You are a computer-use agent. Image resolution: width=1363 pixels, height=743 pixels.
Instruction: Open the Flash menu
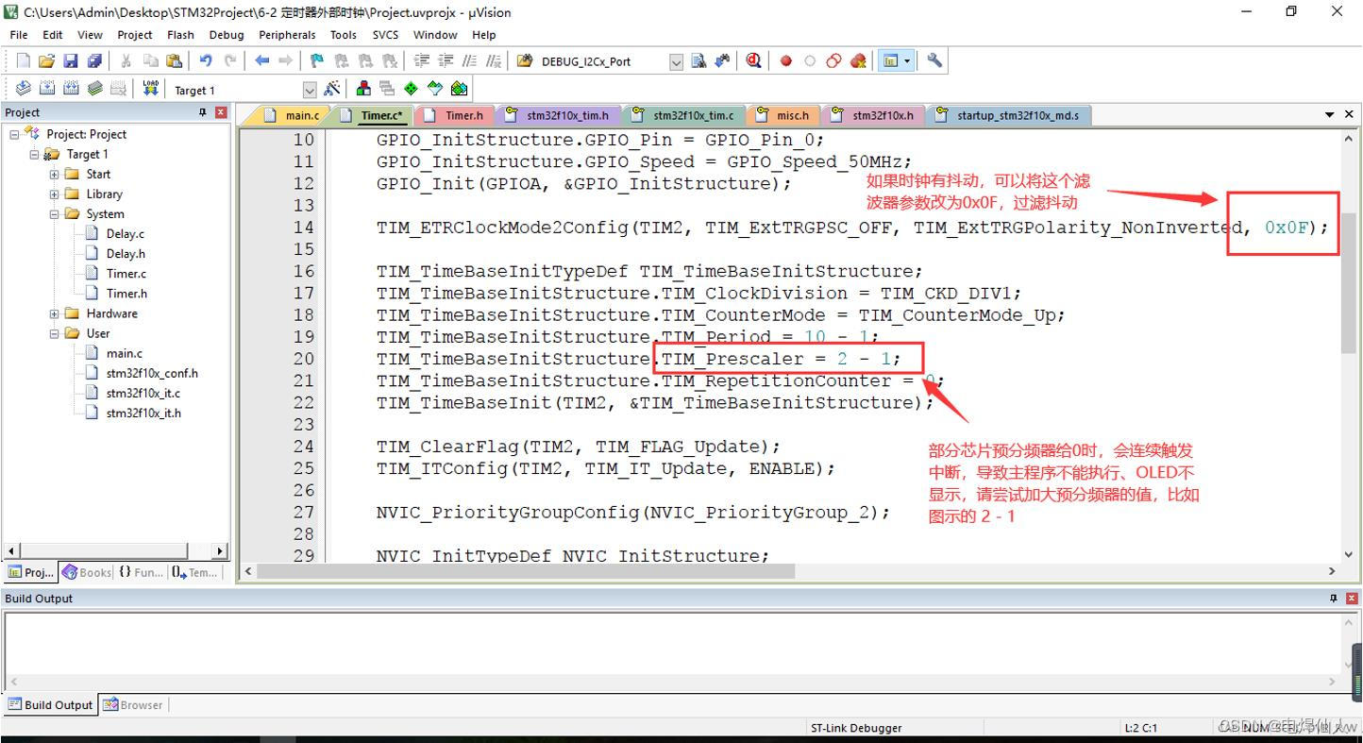click(x=180, y=35)
